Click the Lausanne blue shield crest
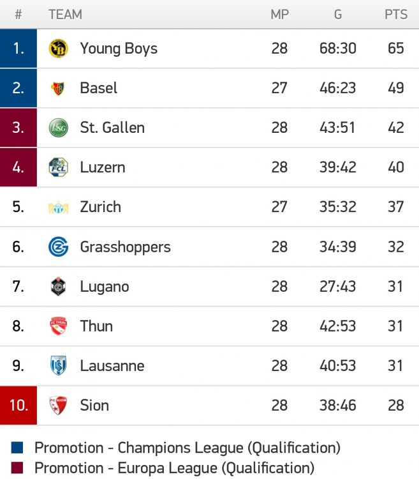The width and height of the screenshot is (419, 479). tap(58, 365)
